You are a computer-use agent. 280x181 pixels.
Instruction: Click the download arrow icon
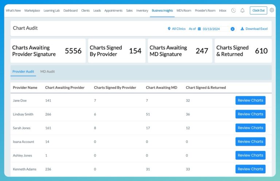242,29
